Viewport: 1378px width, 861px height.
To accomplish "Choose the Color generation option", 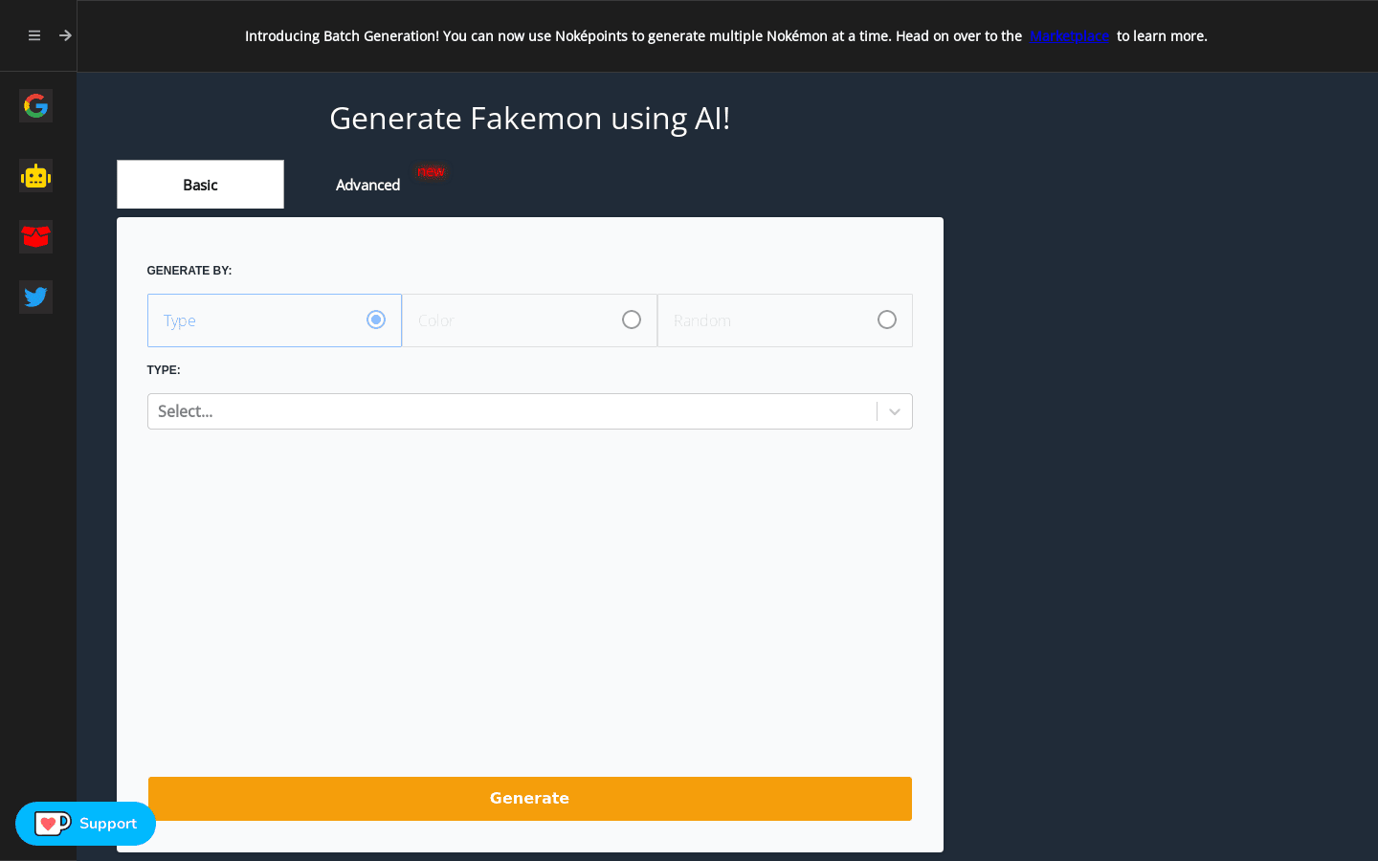I will pyautogui.click(x=631, y=320).
